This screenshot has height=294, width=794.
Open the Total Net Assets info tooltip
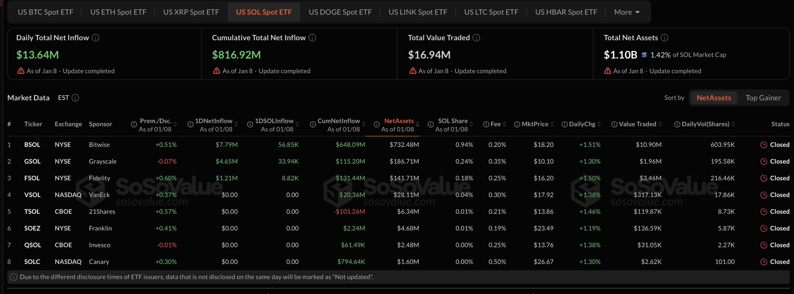coord(665,37)
